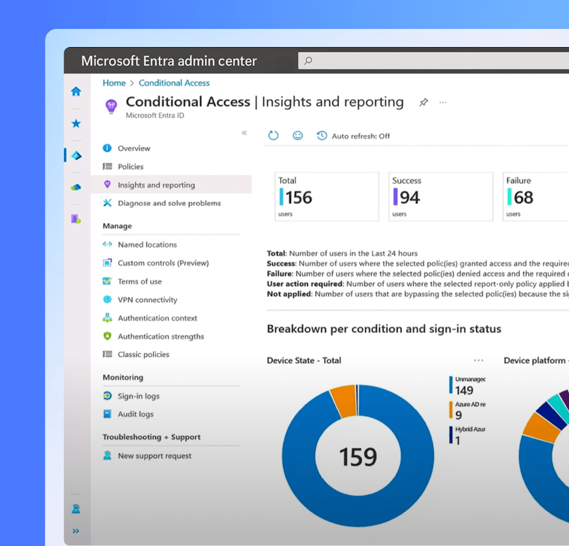Open Device State chart options ellipsis
The width and height of the screenshot is (569, 546).
coord(478,360)
